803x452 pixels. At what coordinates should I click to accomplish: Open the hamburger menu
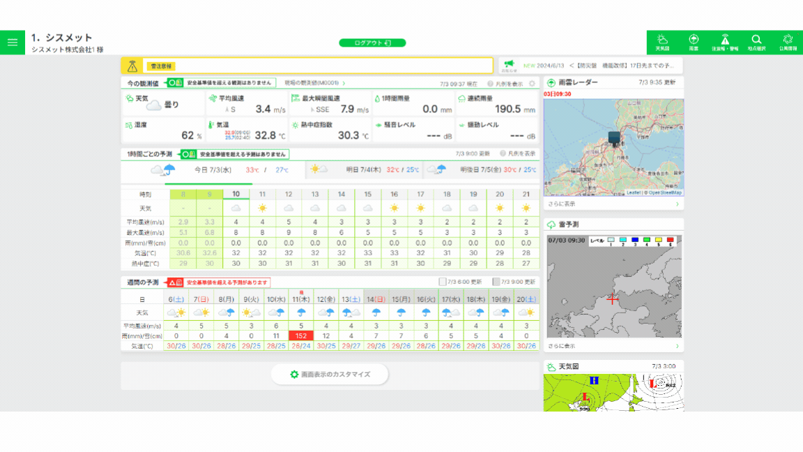(13, 43)
